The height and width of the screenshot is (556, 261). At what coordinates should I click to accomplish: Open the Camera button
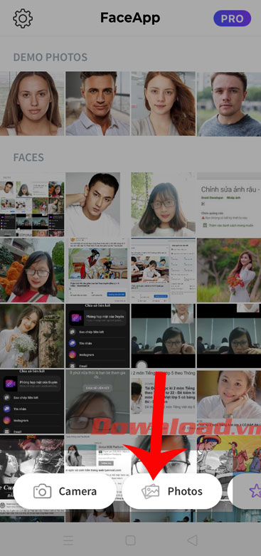[x=65, y=491]
